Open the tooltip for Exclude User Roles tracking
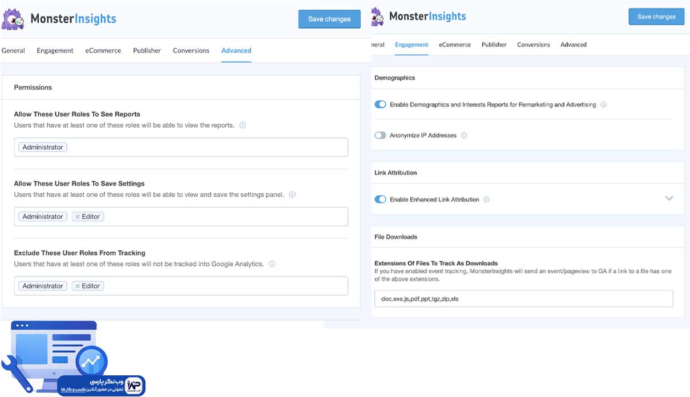Image resolution: width=690 pixels, height=397 pixels. [x=272, y=264]
